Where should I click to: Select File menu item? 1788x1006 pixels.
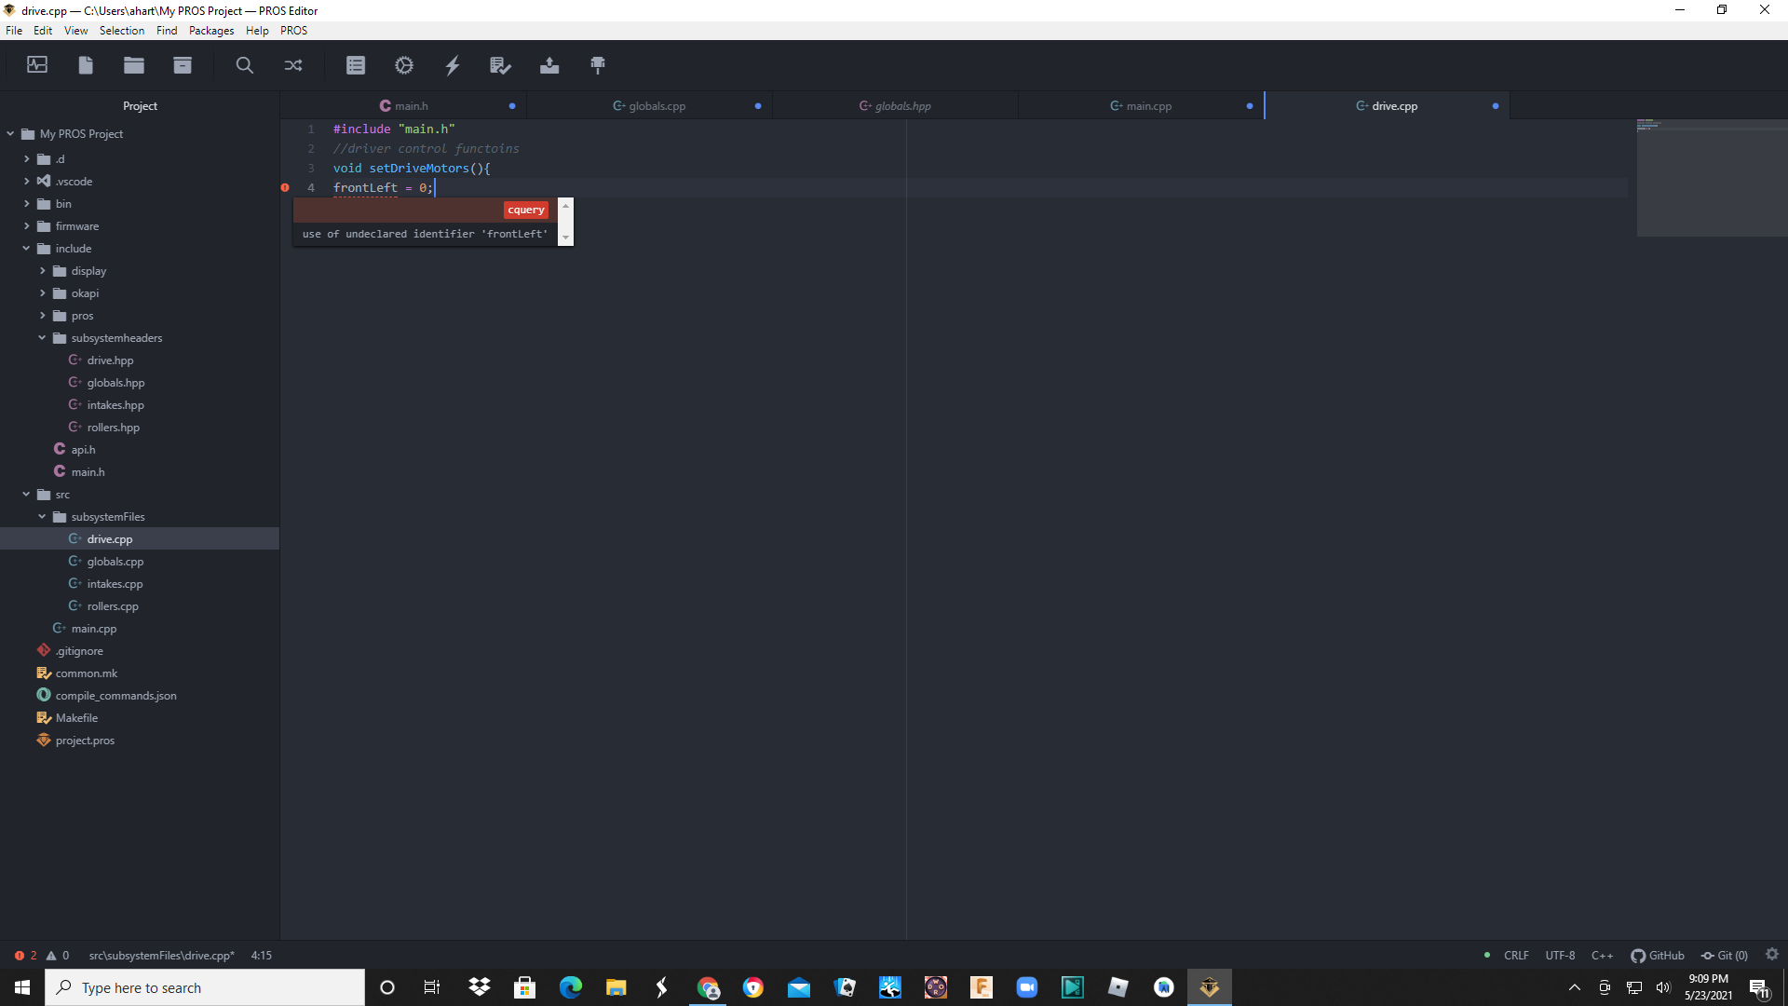tap(12, 31)
